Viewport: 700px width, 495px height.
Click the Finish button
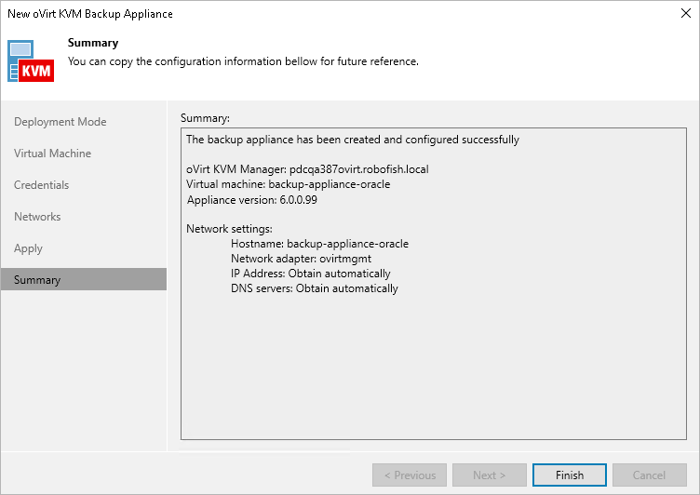pyautogui.click(x=569, y=475)
